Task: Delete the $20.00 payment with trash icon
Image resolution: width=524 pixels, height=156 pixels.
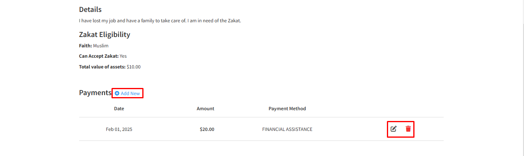Action: [408, 129]
